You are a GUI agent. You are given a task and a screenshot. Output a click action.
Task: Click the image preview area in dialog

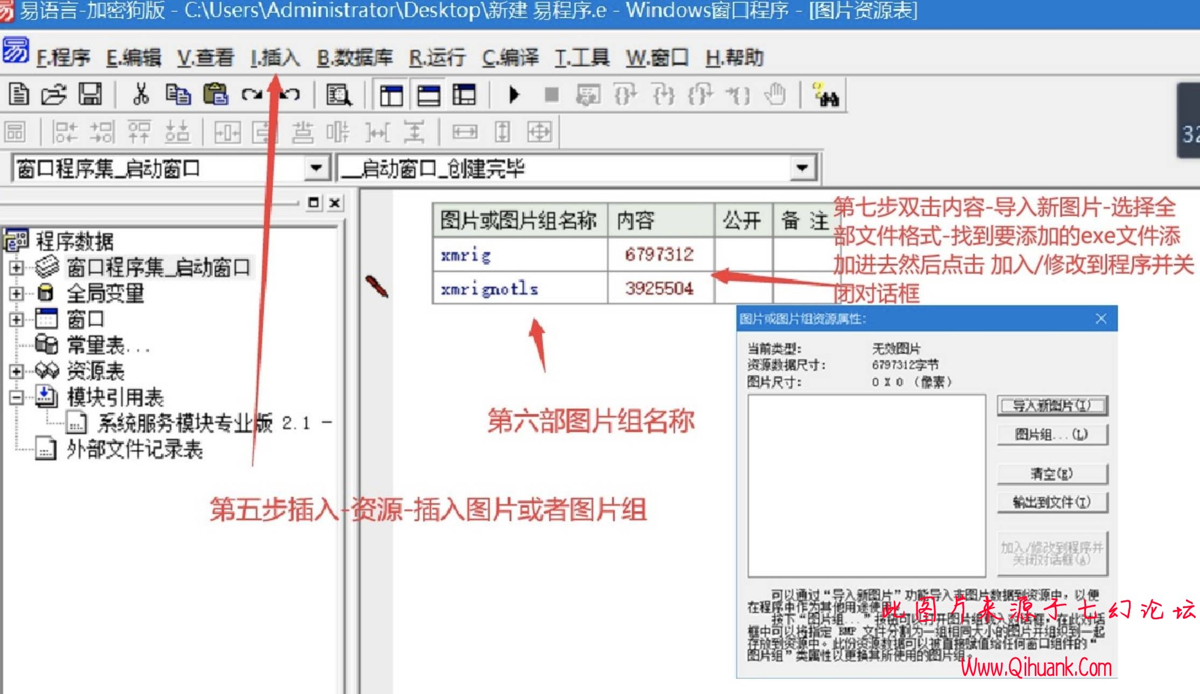tap(867, 486)
